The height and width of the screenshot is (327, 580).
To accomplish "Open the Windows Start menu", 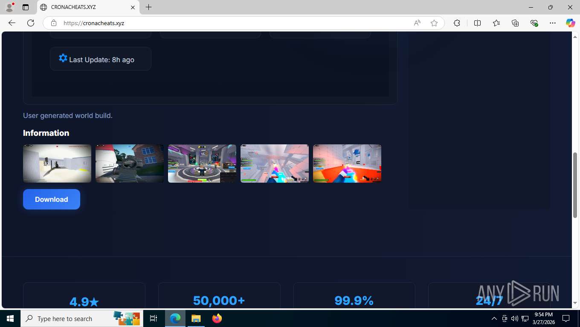I will point(10,318).
